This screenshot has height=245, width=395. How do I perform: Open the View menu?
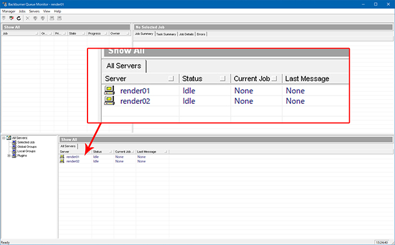point(47,11)
